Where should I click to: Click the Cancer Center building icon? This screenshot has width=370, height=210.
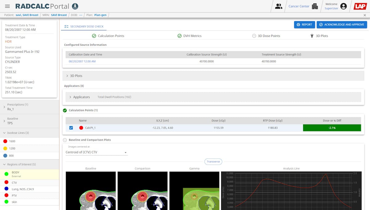tap(315, 6)
